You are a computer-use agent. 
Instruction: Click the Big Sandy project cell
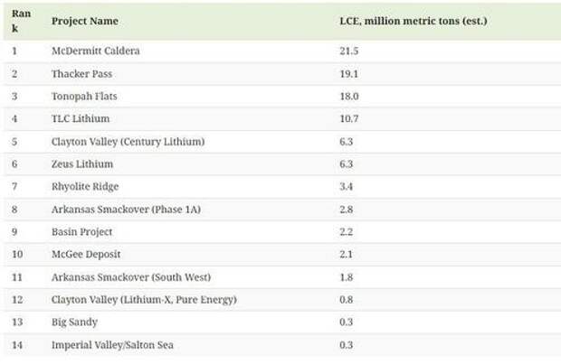(x=73, y=322)
